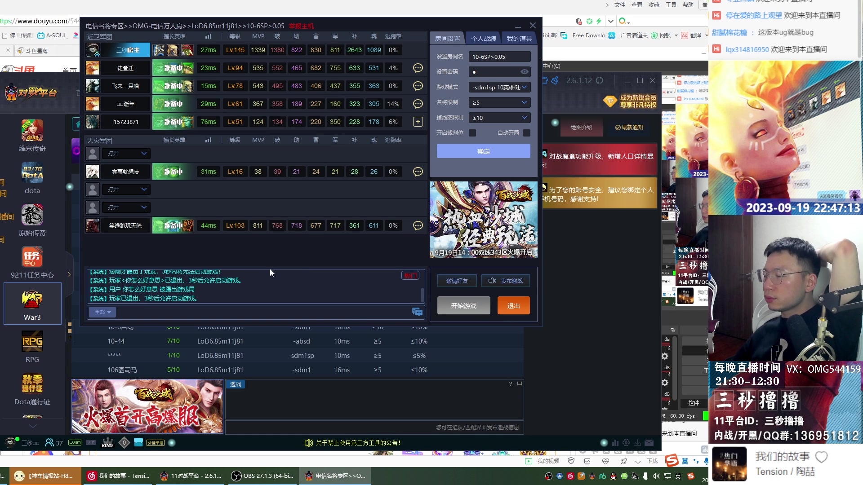Click the chat send message icon
The height and width of the screenshot is (485, 863).
[417, 312]
